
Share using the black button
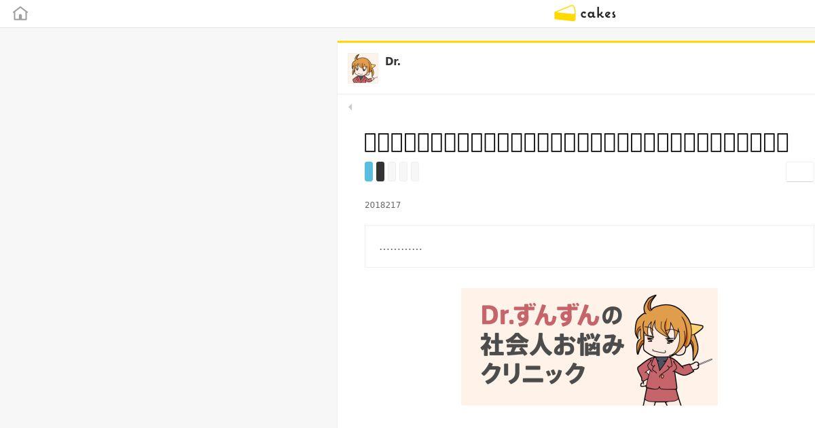(x=380, y=171)
